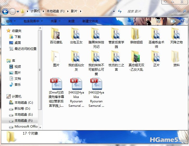
Task: Open the recent pages history dropdown arrow
Action: [x=18, y=11]
